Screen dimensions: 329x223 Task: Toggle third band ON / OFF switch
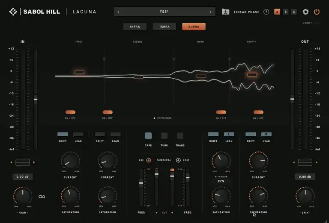tap(221, 112)
